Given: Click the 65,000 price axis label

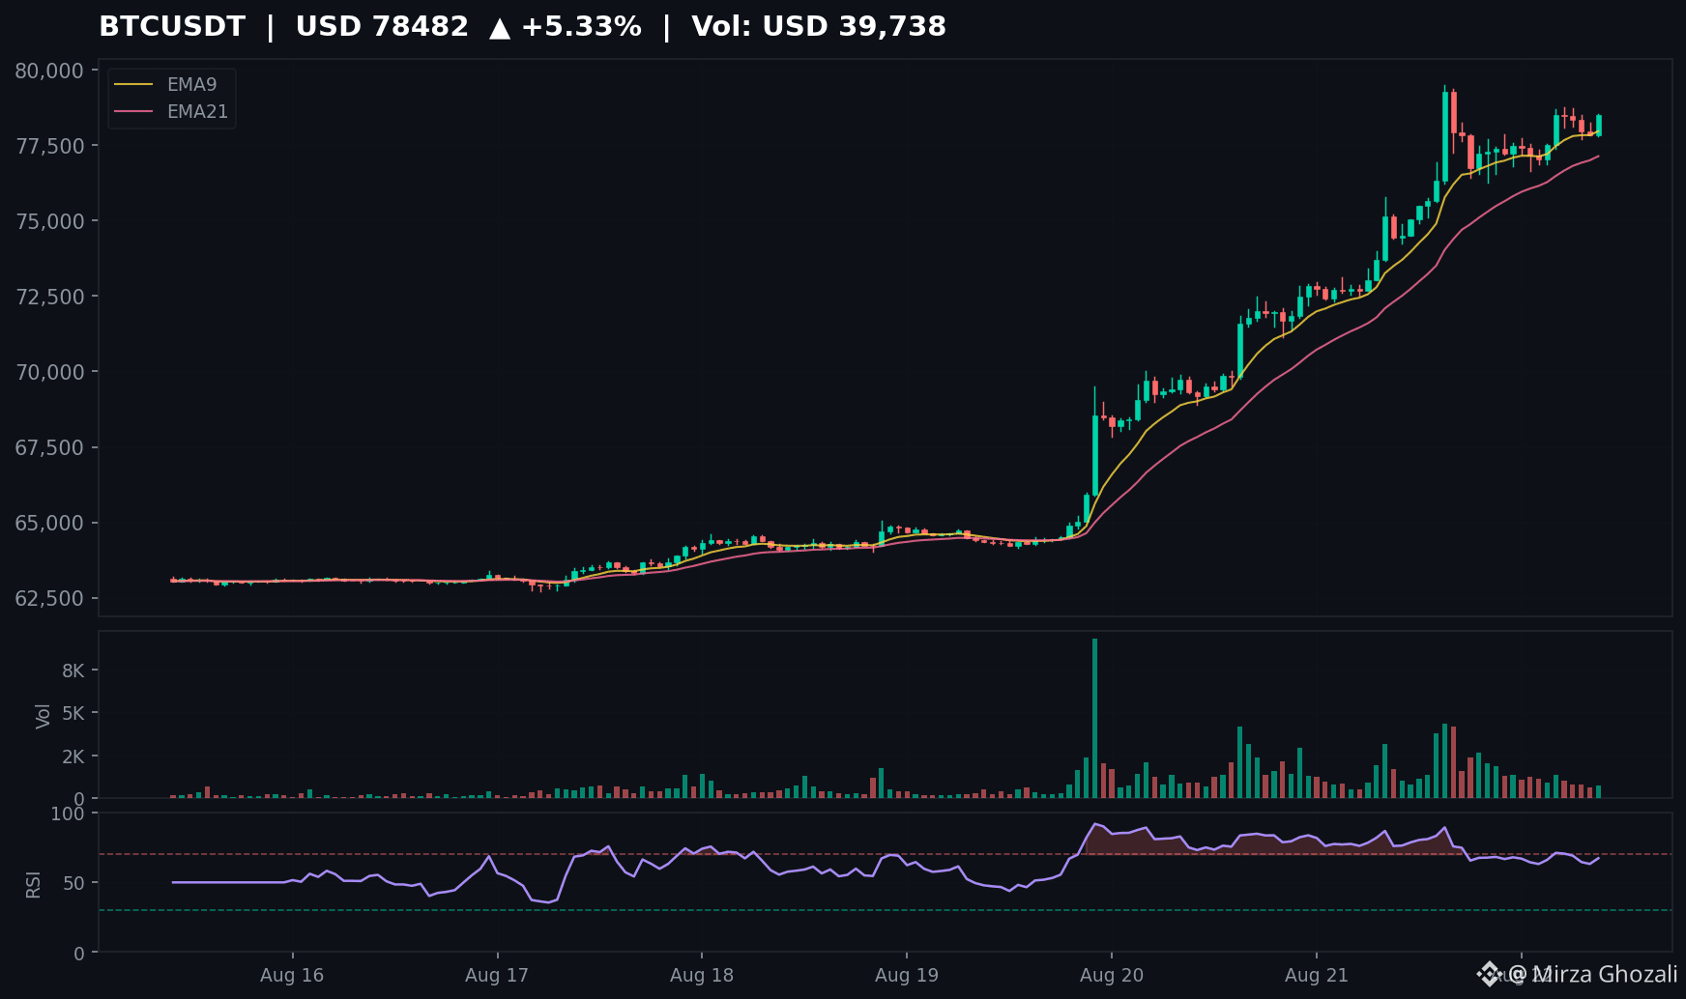Looking at the screenshot, I should (x=49, y=523).
